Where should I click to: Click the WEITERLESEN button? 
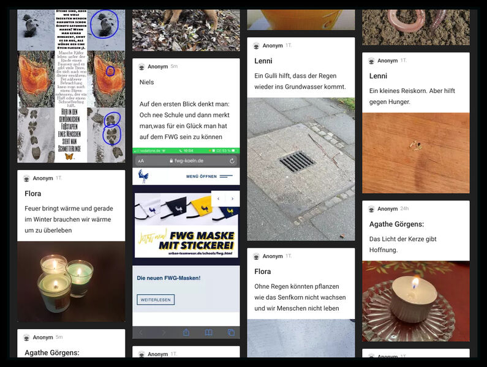[156, 300]
